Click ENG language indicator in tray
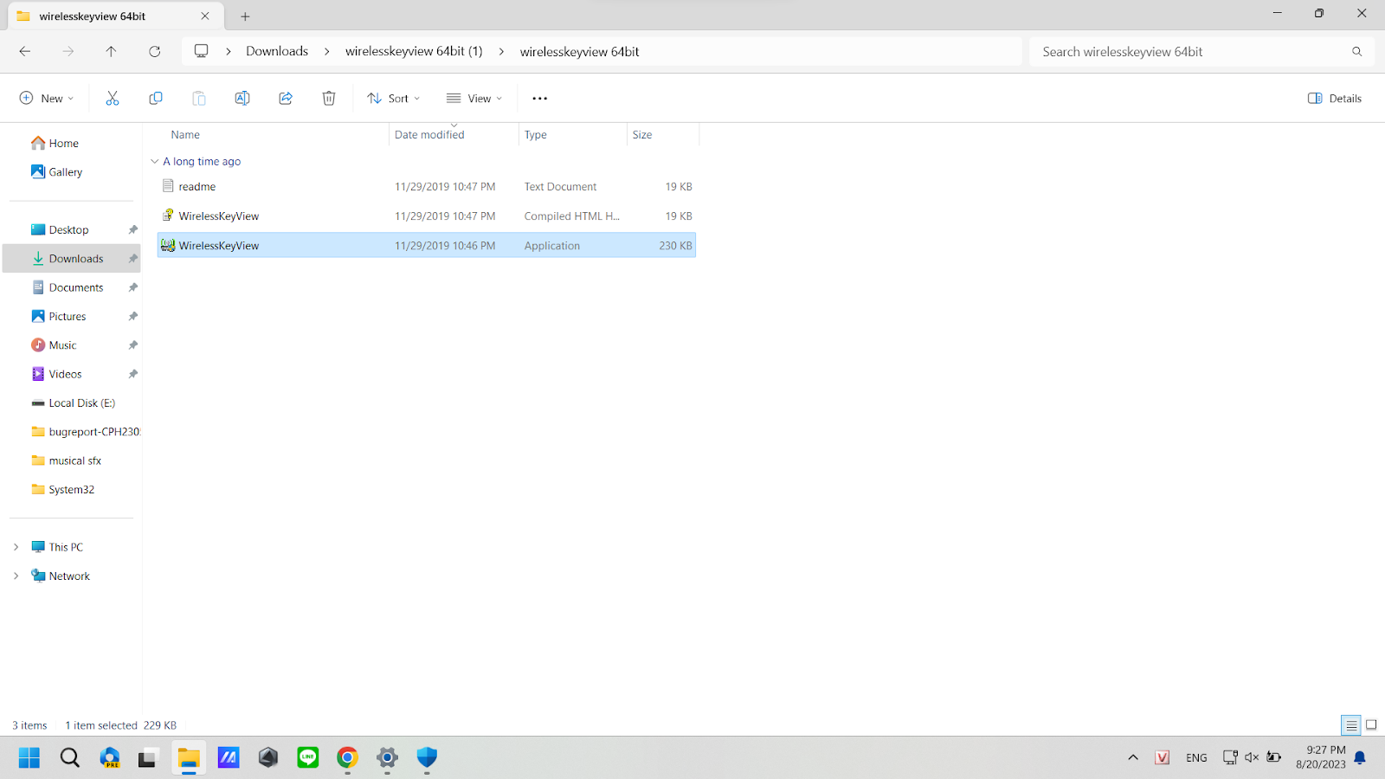This screenshot has width=1385, height=779. click(1196, 758)
